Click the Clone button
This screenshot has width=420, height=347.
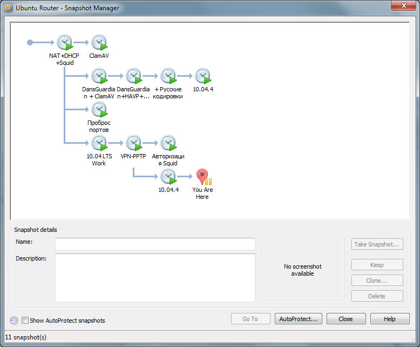point(377,280)
